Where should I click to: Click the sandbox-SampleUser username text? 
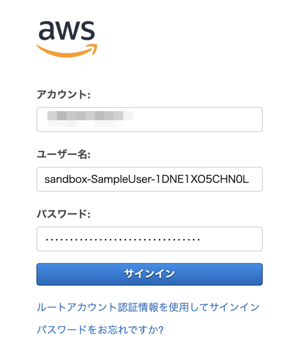(147, 179)
